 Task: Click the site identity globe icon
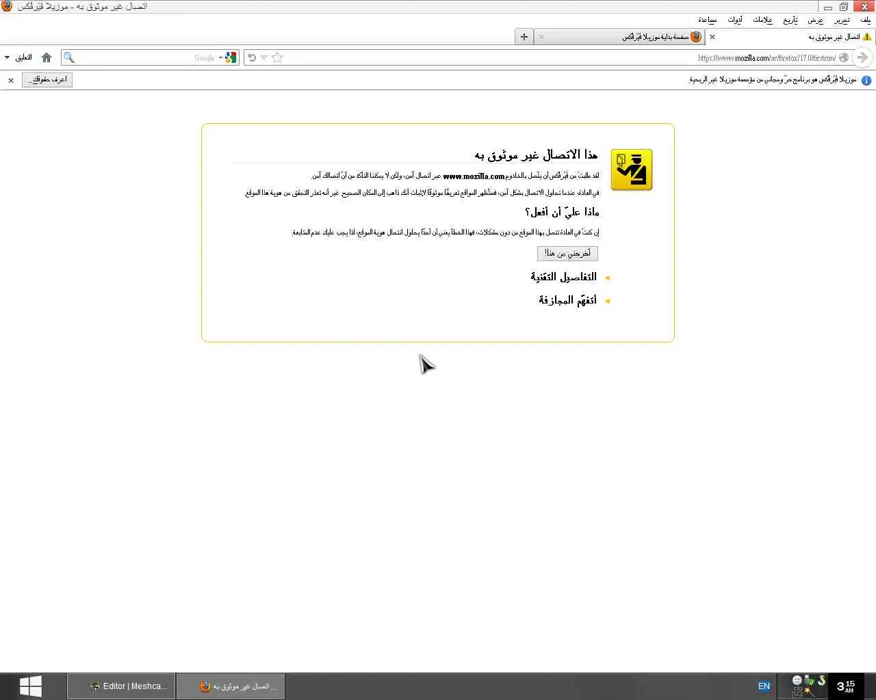pyautogui.click(x=844, y=57)
